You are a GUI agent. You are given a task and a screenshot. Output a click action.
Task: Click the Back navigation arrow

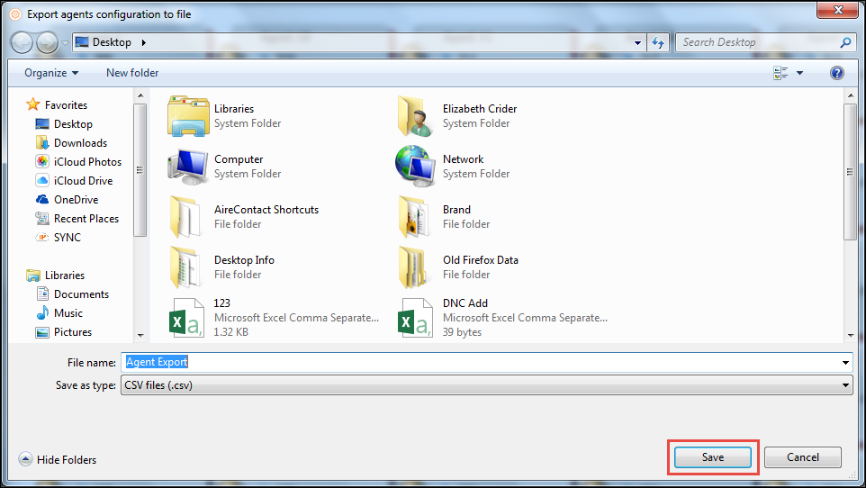22,42
